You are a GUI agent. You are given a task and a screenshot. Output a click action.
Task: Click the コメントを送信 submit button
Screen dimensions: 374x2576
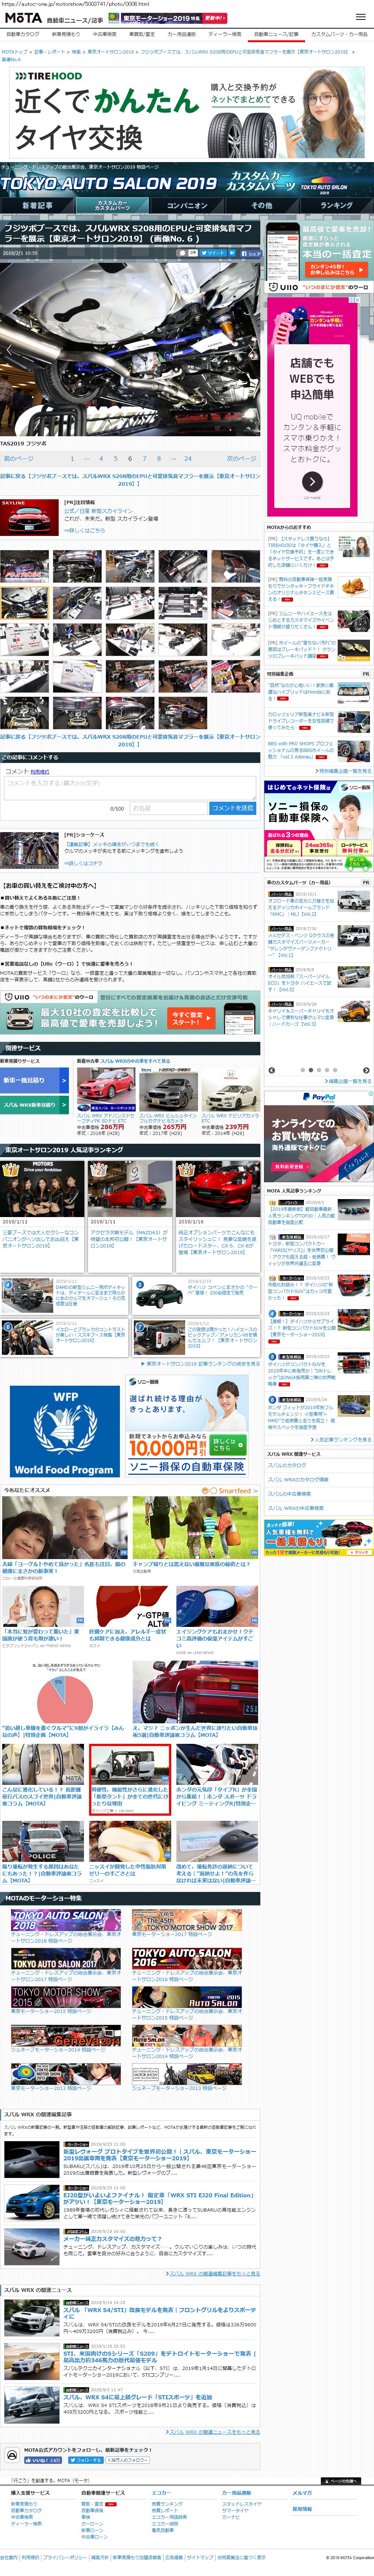pos(232,808)
